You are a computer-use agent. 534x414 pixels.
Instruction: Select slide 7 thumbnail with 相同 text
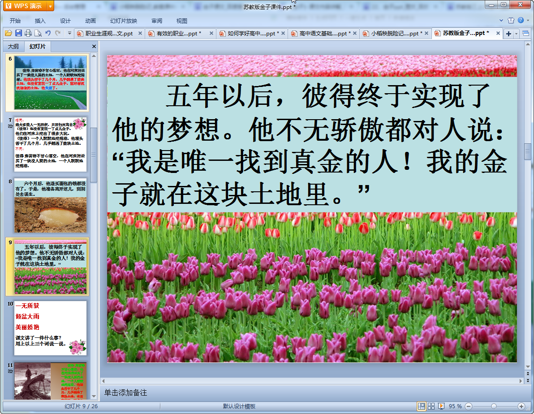point(51,144)
